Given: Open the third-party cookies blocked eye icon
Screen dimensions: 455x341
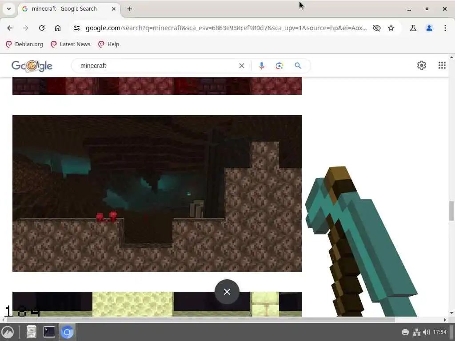Looking at the screenshot, I should coord(377,28).
